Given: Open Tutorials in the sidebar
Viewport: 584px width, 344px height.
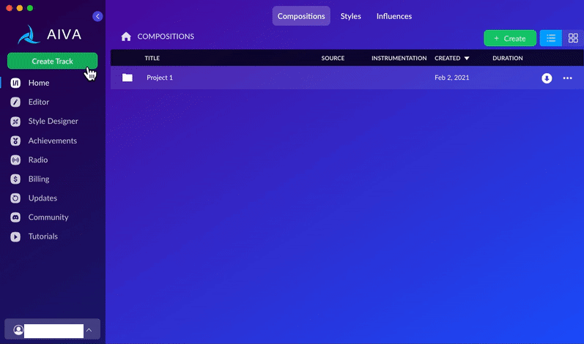Looking at the screenshot, I should coord(43,236).
